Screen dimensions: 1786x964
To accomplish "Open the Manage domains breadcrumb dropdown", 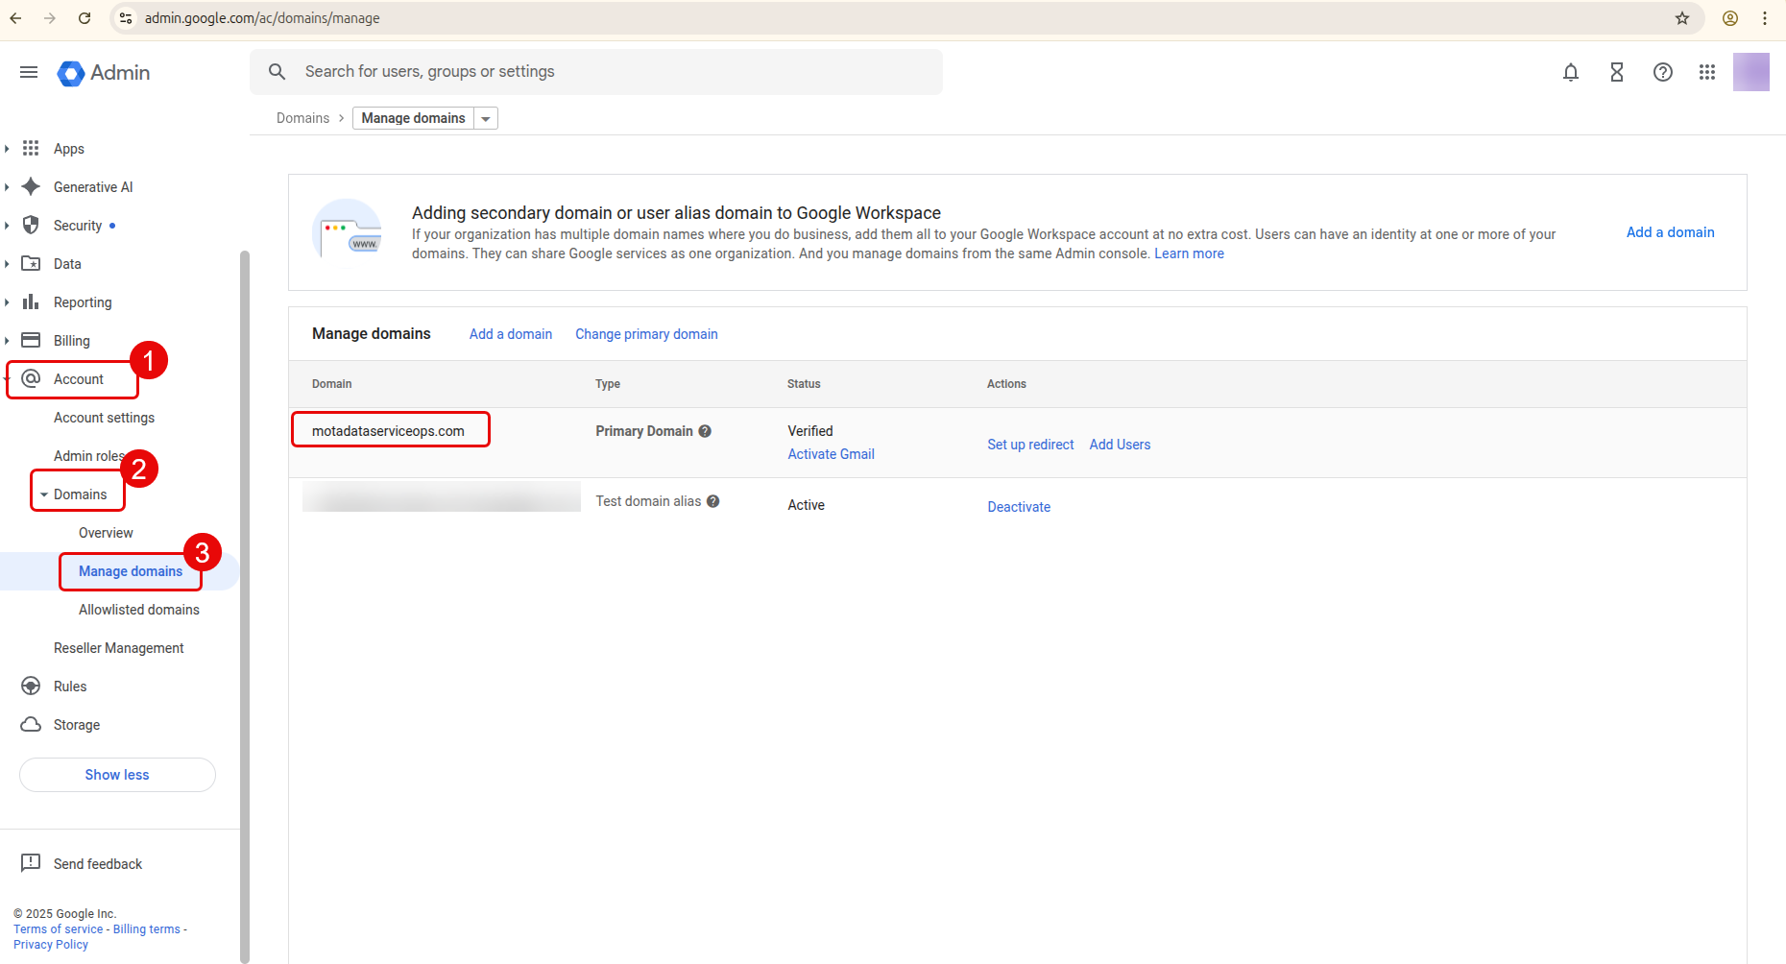I will (486, 118).
